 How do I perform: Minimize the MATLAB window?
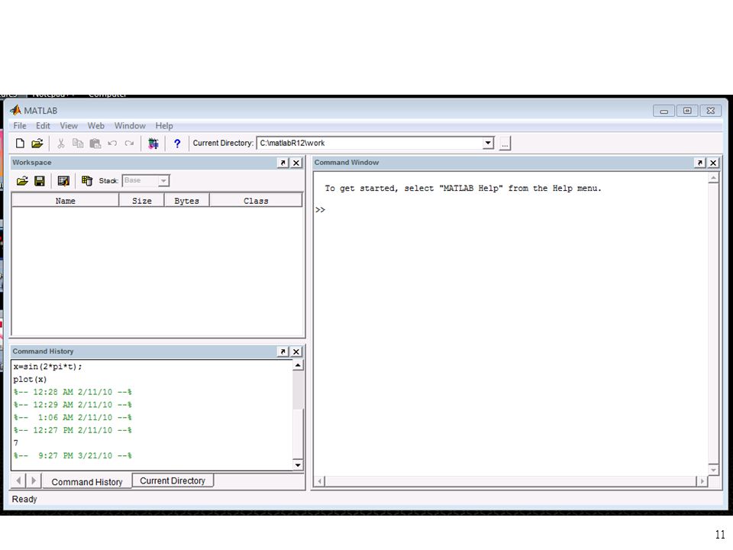(x=664, y=111)
